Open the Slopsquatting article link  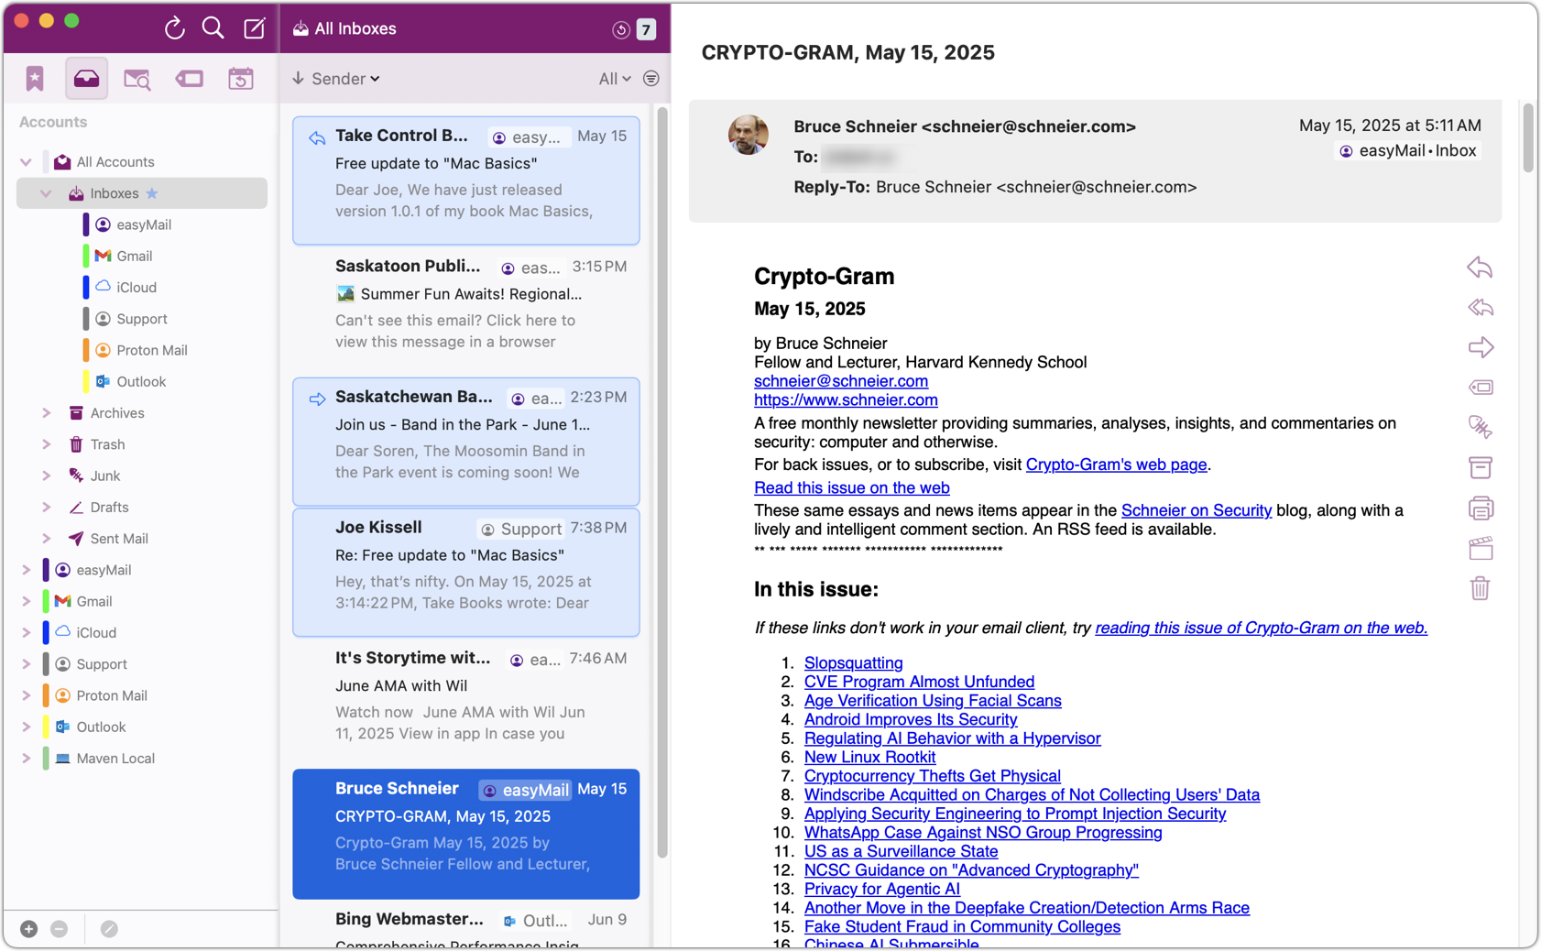tap(853, 662)
